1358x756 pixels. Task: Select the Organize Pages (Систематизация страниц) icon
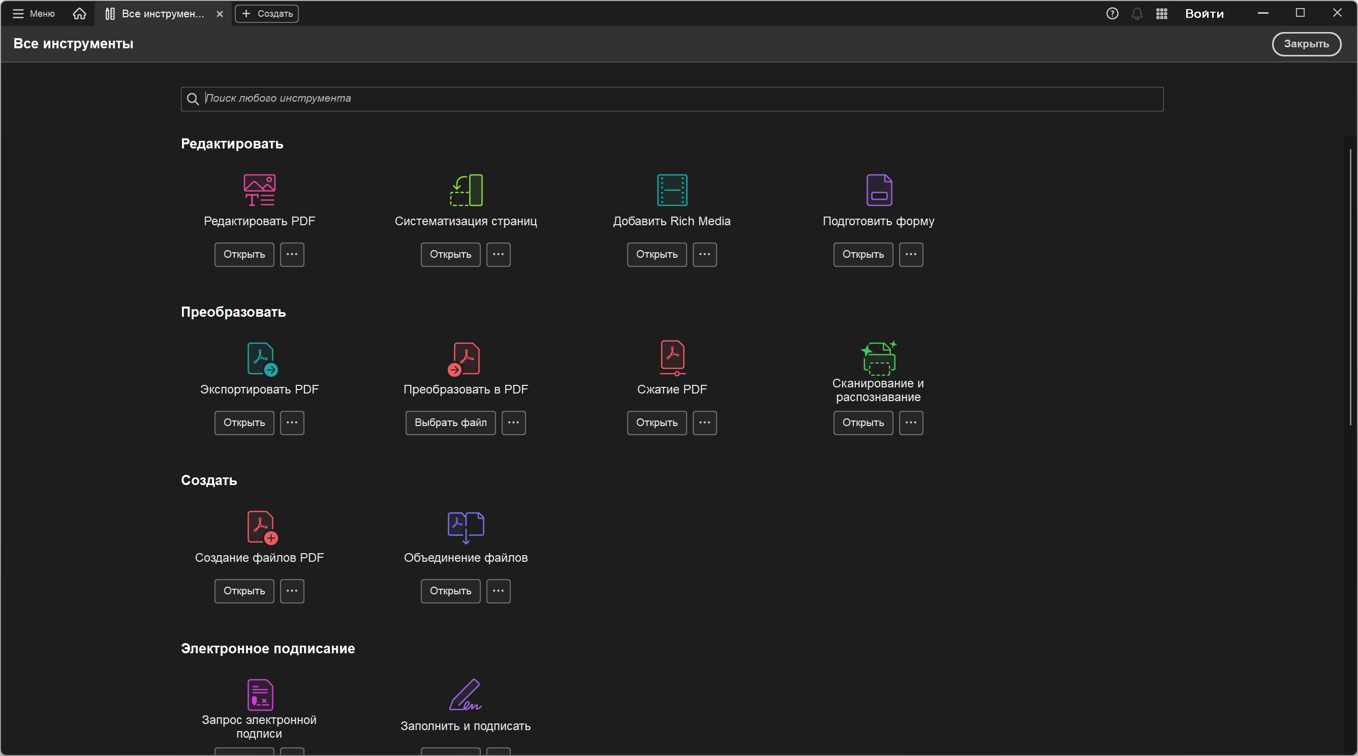pos(466,190)
